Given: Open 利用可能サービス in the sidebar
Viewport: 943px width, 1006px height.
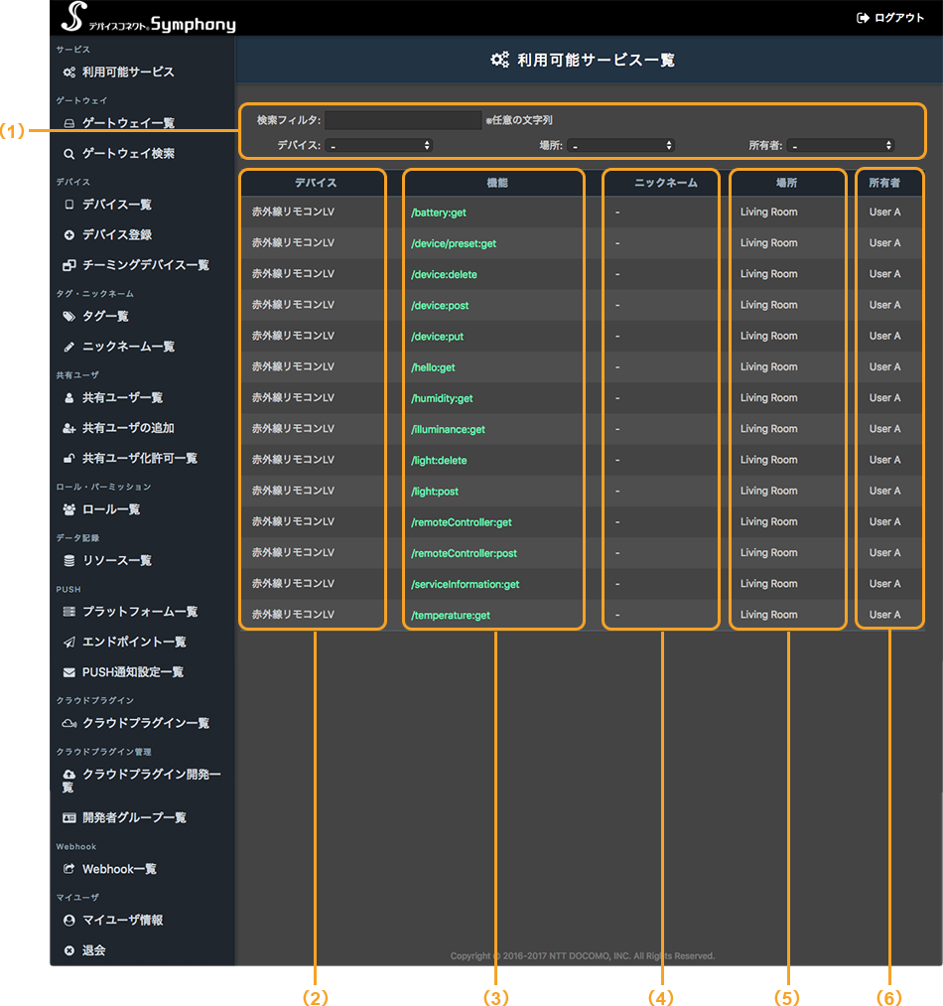Looking at the screenshot, I should tap(128, 72).
